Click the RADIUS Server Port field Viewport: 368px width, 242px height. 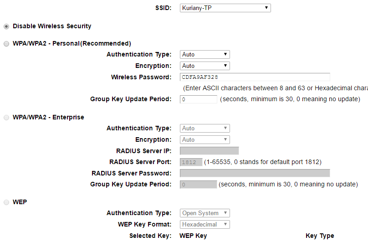[191, 162]
